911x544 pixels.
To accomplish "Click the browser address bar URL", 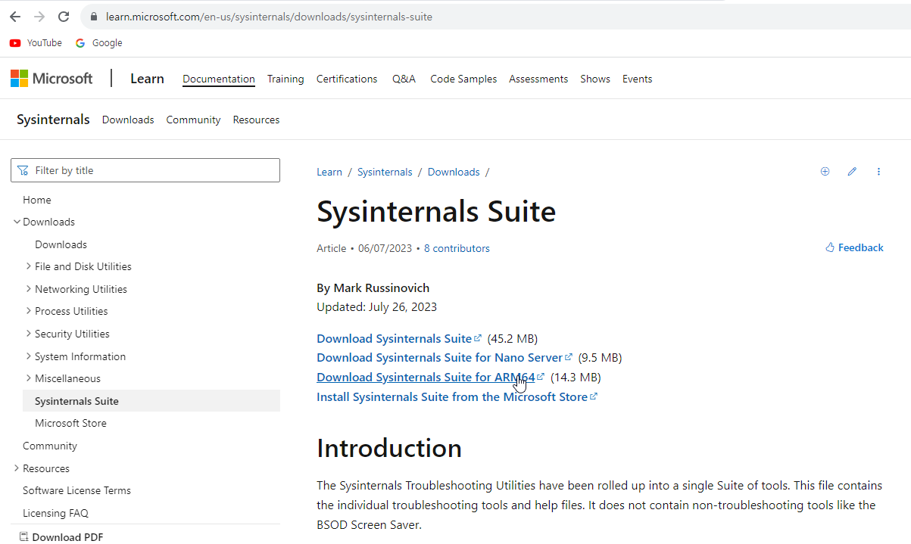I will point(269,17).
